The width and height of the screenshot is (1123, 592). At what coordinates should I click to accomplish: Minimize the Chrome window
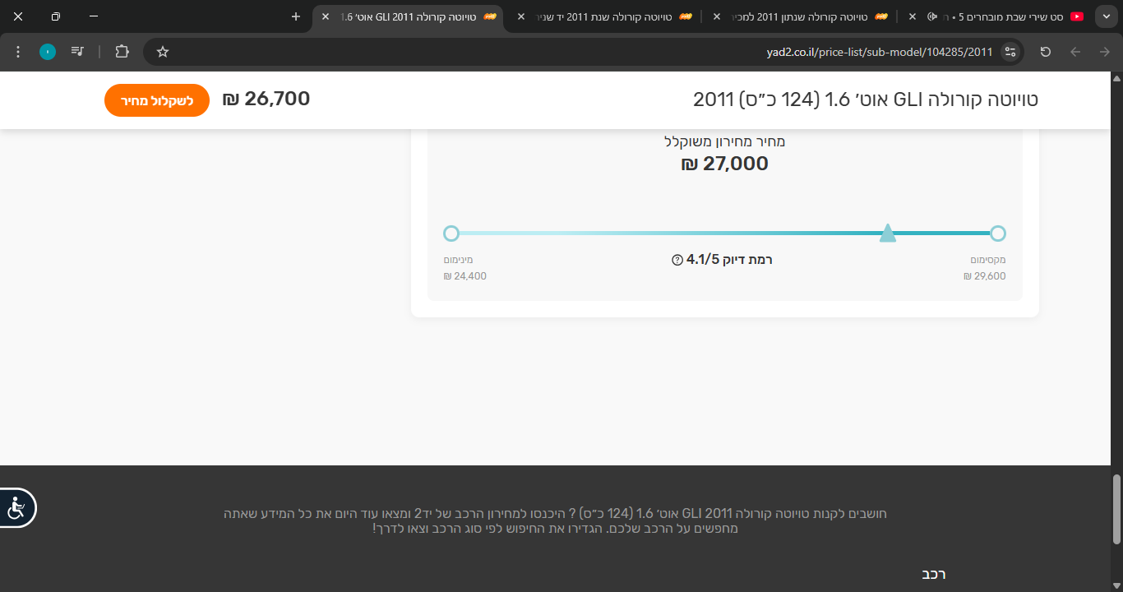click(94, 16)
